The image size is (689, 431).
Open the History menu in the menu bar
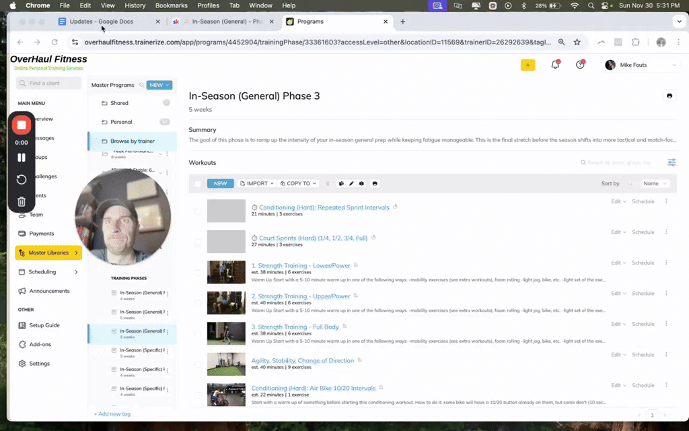(135, 5)
